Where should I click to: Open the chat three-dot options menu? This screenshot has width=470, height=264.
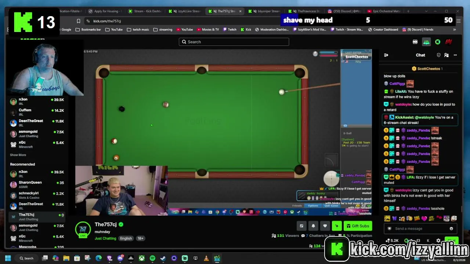(455, 55)
